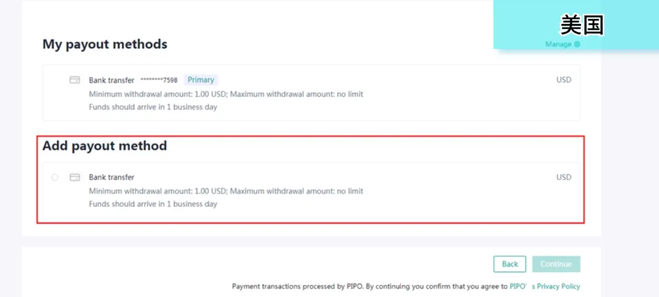Click the Add payout method heading
This screenshot has height=297, width=659.
104,146
